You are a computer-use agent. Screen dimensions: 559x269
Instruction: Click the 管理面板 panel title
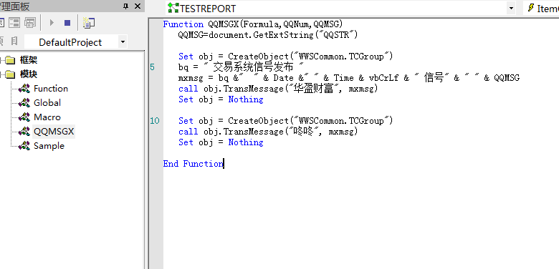click(15, 6)
